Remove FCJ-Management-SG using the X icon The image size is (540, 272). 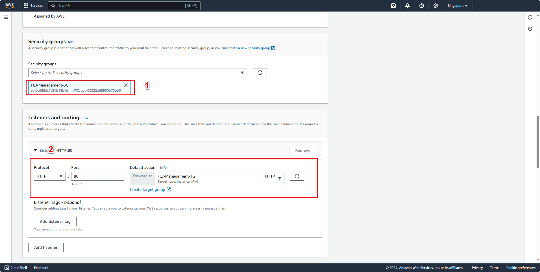[x=126, y=85]
